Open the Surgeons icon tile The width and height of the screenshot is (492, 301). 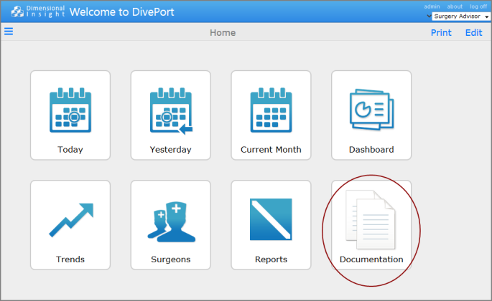(170, 221)
